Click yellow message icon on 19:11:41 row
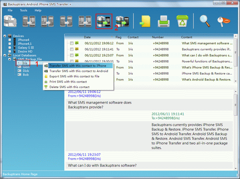 click(77, 49)
